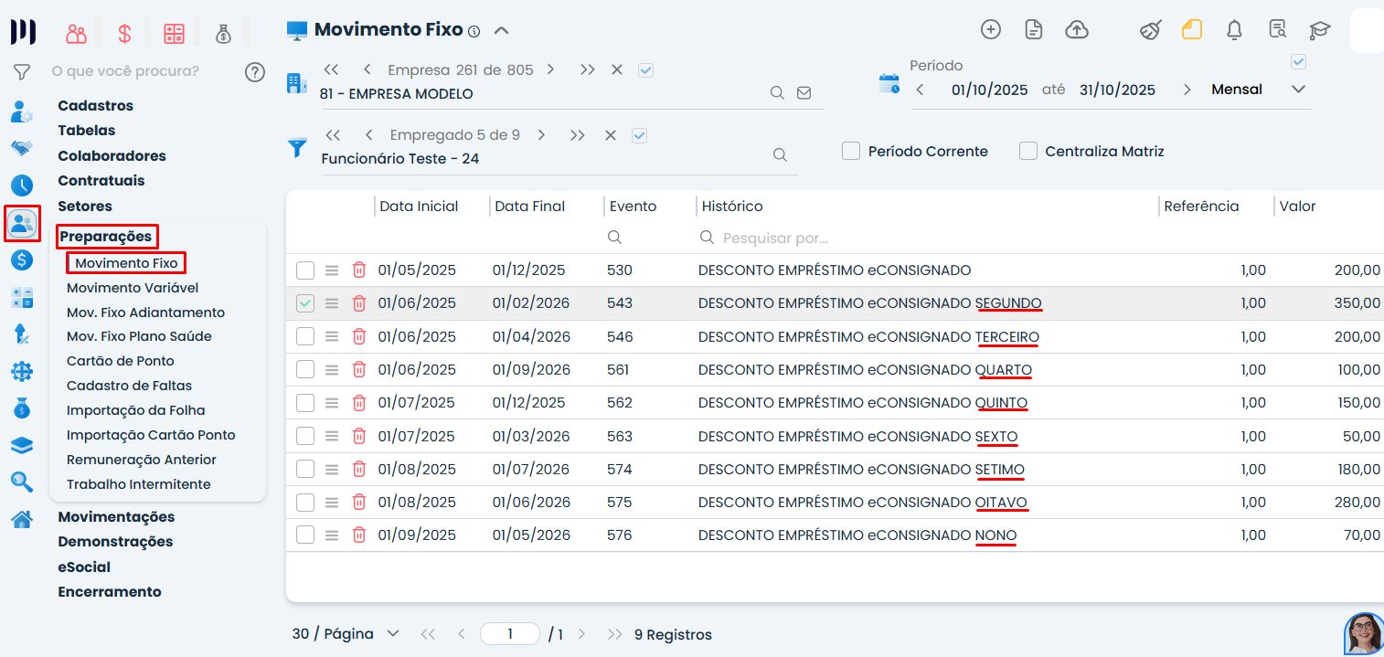Select Cartão de Ponto in Preparações menu
Image resolution: width=1384 pixels, height=657 pixels.
coord(121,361)
